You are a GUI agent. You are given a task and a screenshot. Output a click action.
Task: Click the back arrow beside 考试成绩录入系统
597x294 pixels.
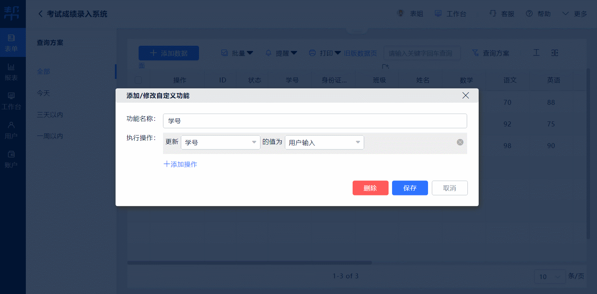(x=40, y=14)
